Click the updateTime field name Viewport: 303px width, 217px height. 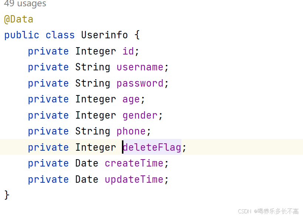[x=134, y=179]
